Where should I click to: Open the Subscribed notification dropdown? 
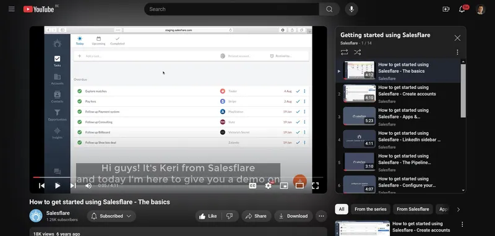(x=111, y=216)
